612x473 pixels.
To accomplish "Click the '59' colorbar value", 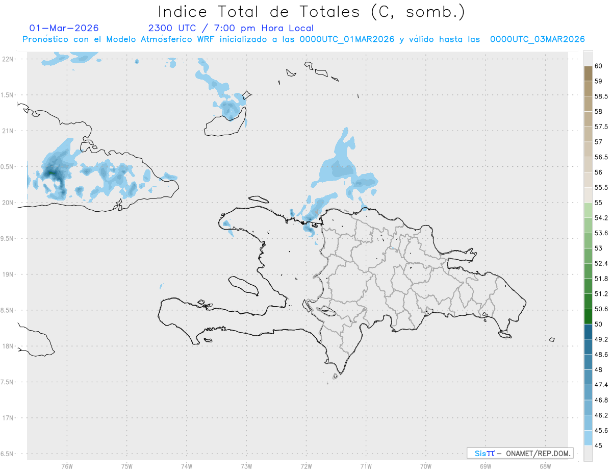I will pyautogui.click(x=598, y=81).
